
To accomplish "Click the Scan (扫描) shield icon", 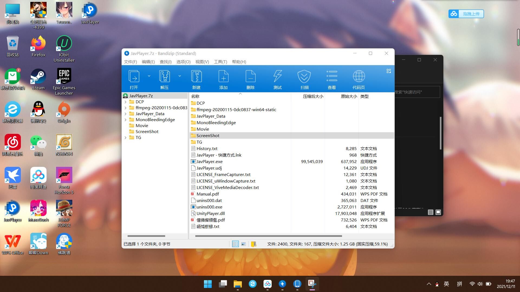I will pyautogui.click(x=304, y=79).
